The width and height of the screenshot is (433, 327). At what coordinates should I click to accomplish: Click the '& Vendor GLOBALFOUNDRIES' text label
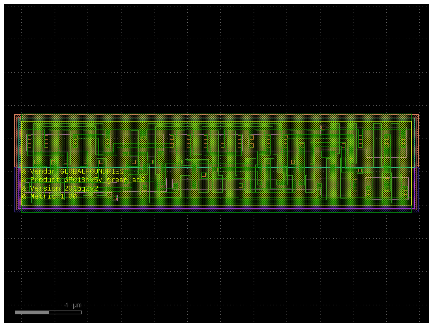73,171
